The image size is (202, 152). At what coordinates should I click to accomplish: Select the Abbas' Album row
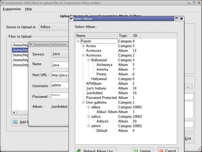(107, 112)
